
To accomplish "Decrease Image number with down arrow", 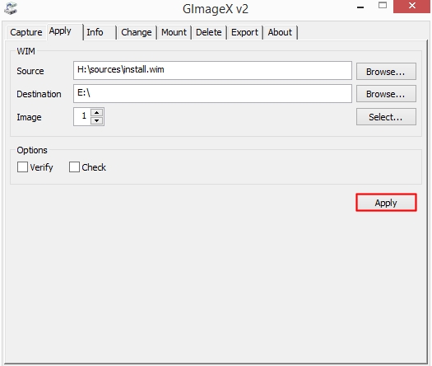I will point(97,120).
